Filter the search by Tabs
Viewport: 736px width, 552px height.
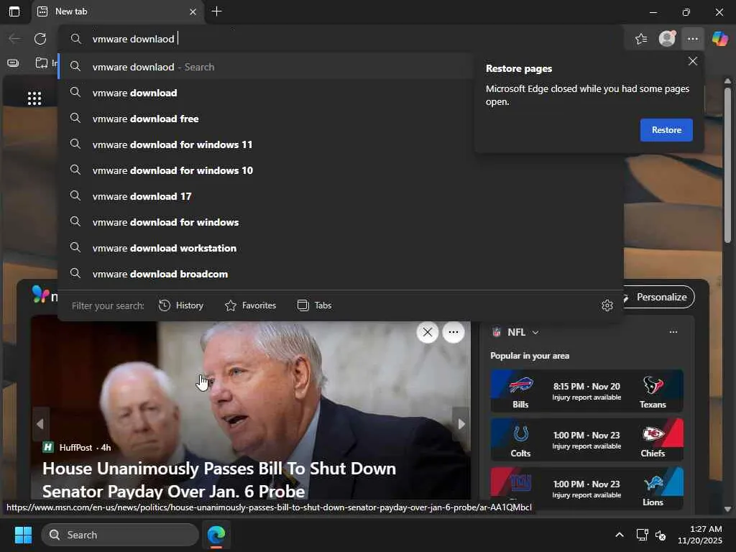pyautogui.click(x=315, y=305)
